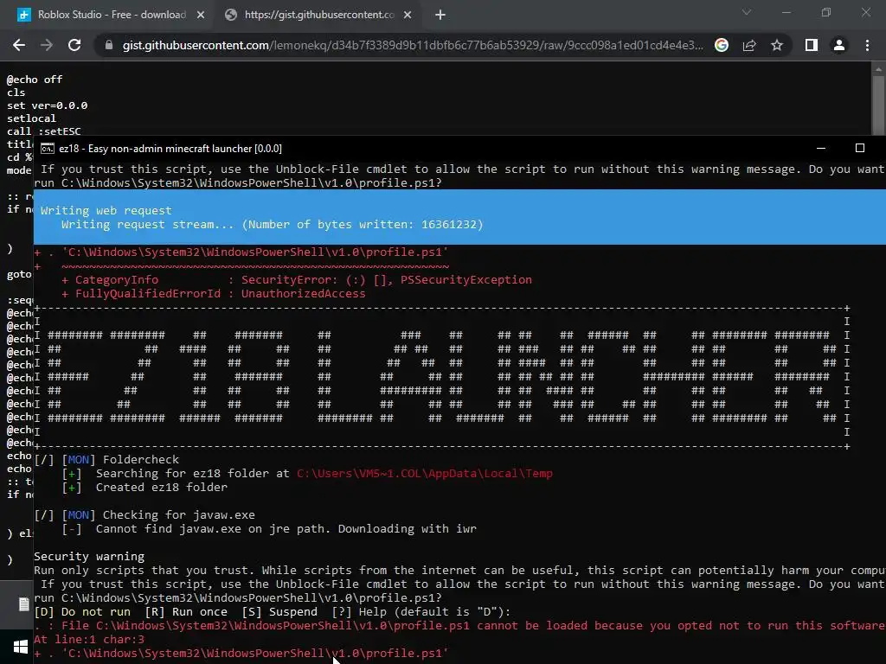Click the browser page scrollbar
The image size is (886, 664).
pyautogui.click(x=878, y=105)
